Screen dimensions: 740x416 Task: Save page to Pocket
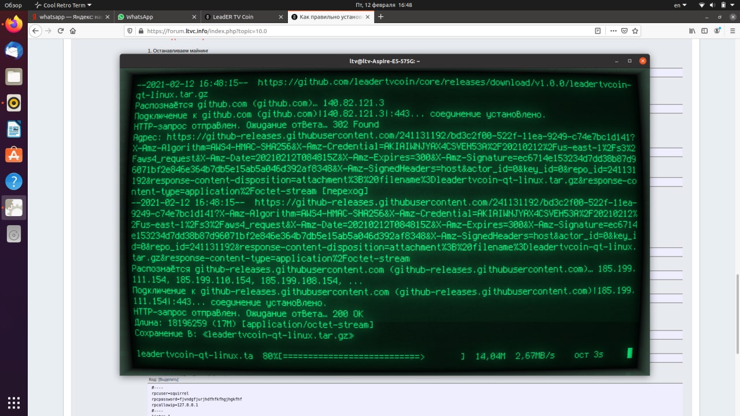pyautogui.click(x=624, y=31)
